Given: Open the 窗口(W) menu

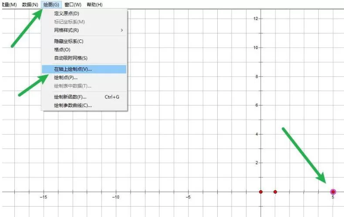Looking at the screenshot, I should click(73, 5).
